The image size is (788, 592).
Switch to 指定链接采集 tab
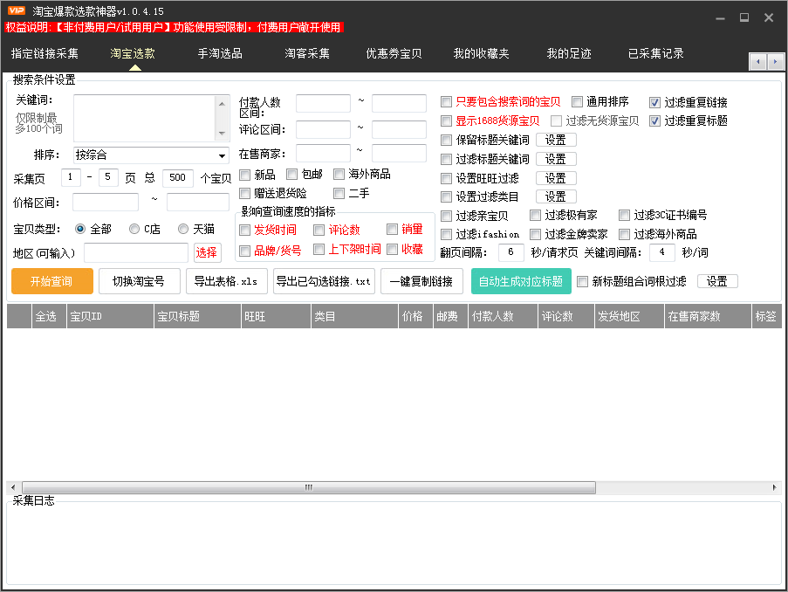click(45, 53)
